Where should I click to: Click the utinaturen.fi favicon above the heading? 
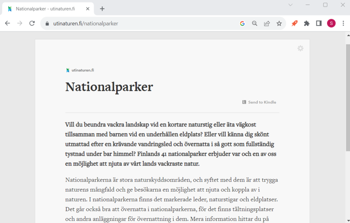68,70
